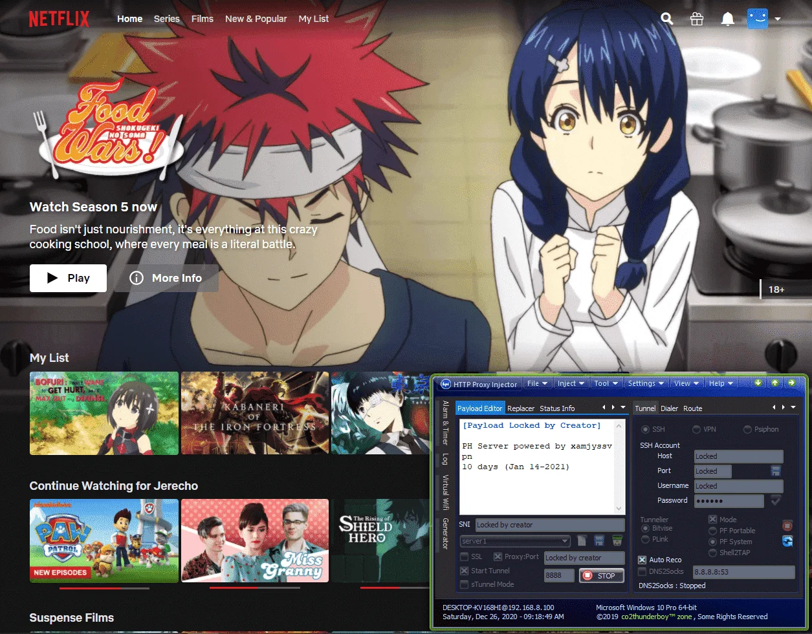Click new document icon beside server1
Image resolution: width=812 pixels, height=634 pixels.
coord(582,540)
